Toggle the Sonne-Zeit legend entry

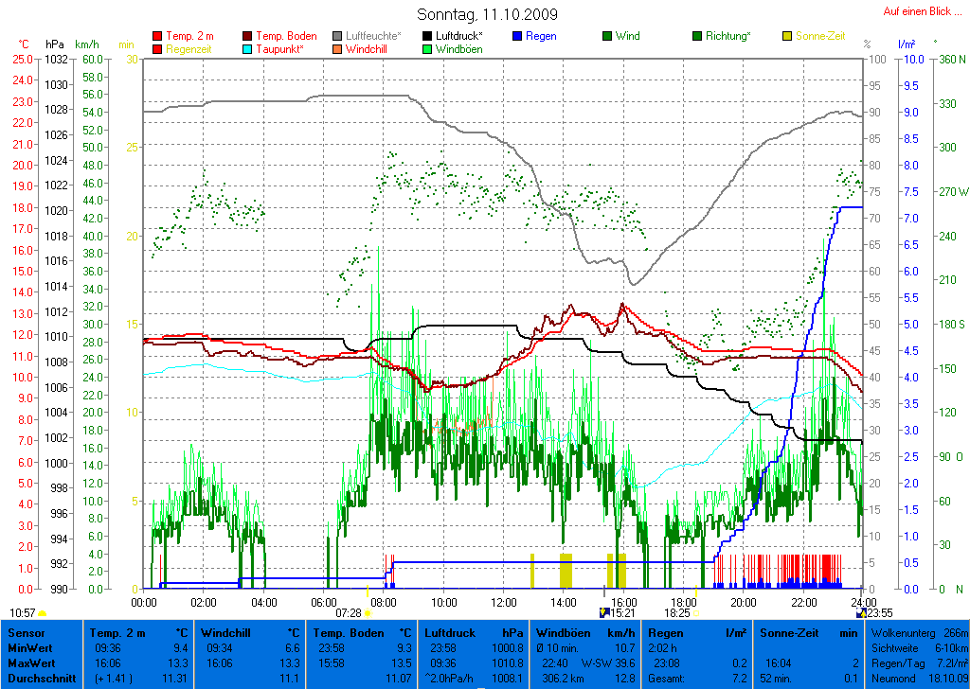tap(821, 36)
